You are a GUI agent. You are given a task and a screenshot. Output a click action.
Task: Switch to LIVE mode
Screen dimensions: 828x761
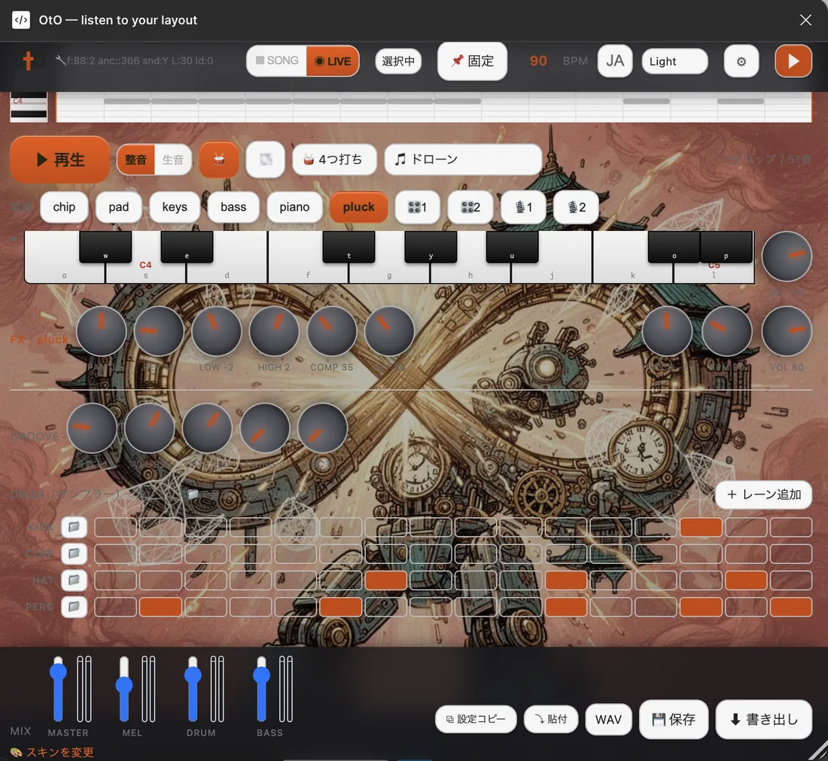(x=333, y=61)
